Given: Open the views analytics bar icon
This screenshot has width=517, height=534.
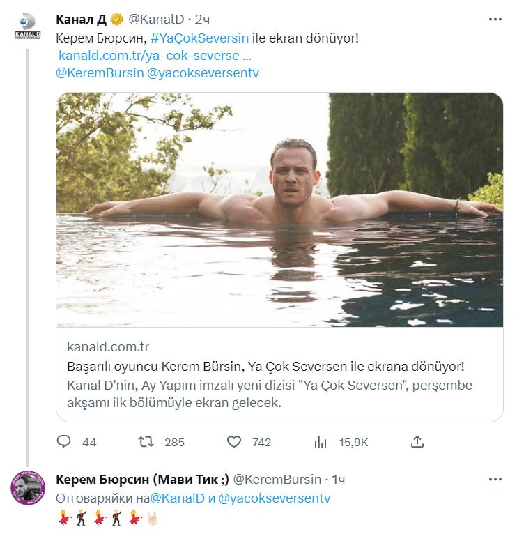Looking at the screenshot, I should pos(321,442).
